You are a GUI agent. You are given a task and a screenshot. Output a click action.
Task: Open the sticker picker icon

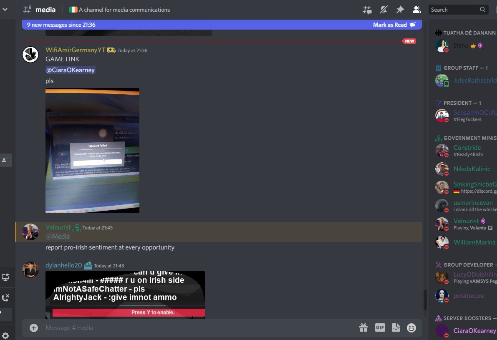(396, 327)
